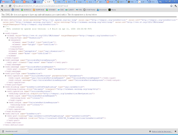Click Mostrar todas las descargas link

click(162, 131)
